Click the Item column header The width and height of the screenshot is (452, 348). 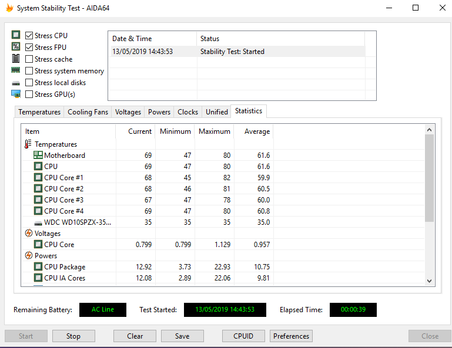coord(69,131)
